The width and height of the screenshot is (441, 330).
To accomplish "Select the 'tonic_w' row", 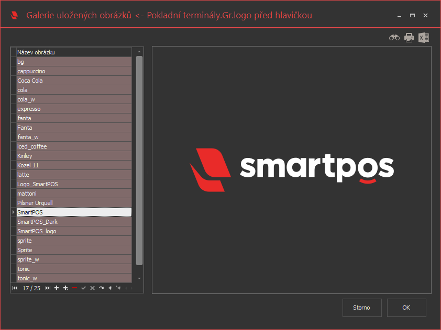I will click(74, 278).
